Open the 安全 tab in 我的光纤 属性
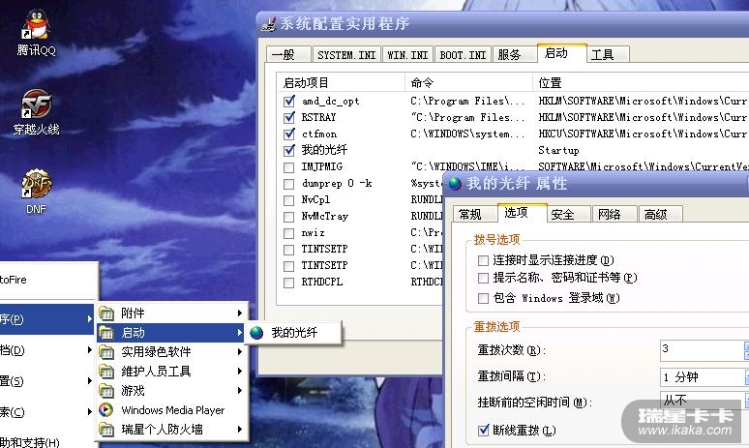Screen dimensions: 749x448 tap(568, 214)
